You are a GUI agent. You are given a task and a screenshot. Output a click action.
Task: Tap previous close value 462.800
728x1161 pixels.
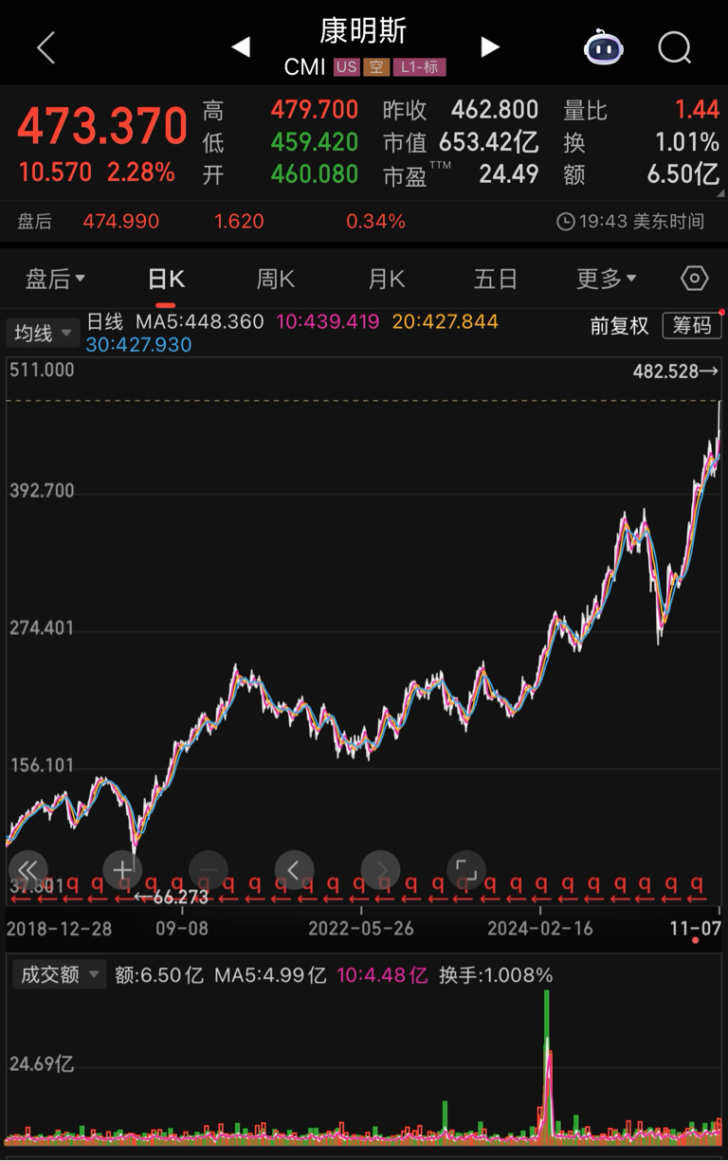point(495,110)
